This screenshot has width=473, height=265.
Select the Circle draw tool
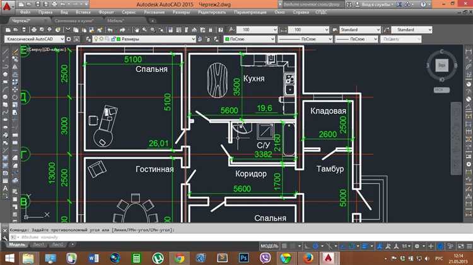coord(6,97)
